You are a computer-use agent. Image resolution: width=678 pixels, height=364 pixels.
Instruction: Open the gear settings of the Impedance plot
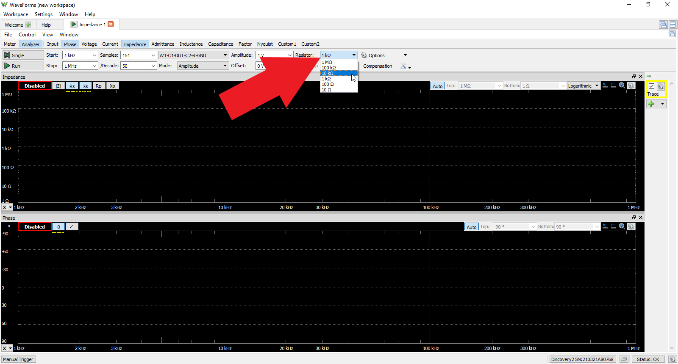click(631, 85)
